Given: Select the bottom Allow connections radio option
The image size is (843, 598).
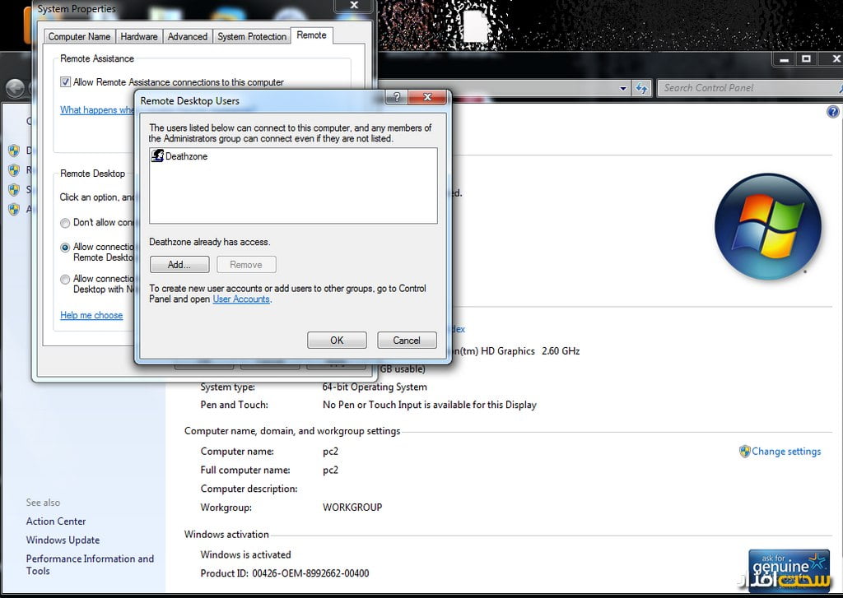Looking at the screenshot, I should [65, 280].
